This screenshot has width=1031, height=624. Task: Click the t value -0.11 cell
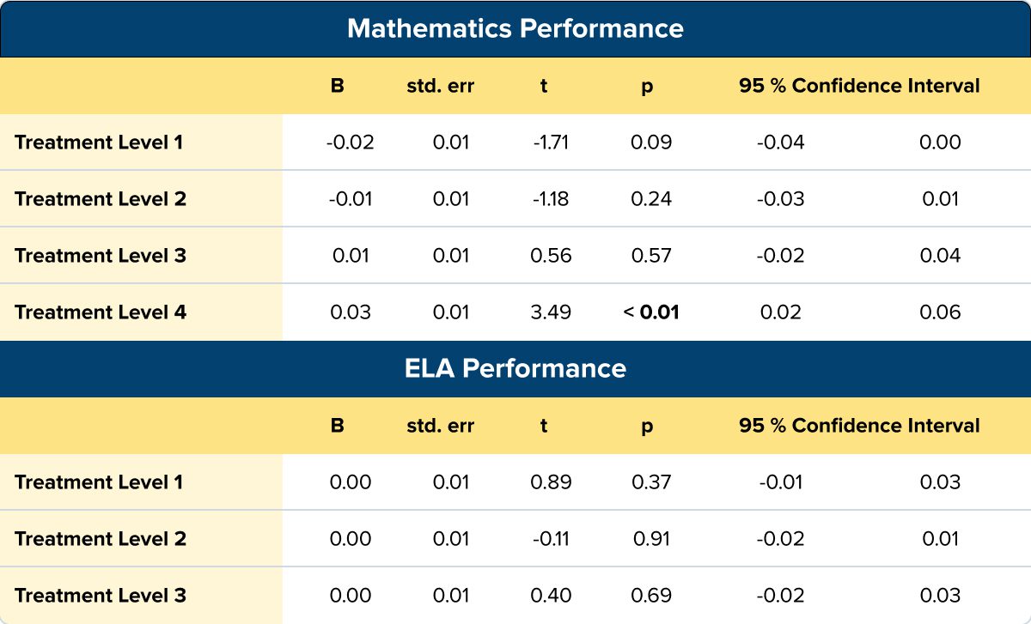pos(552,539)
